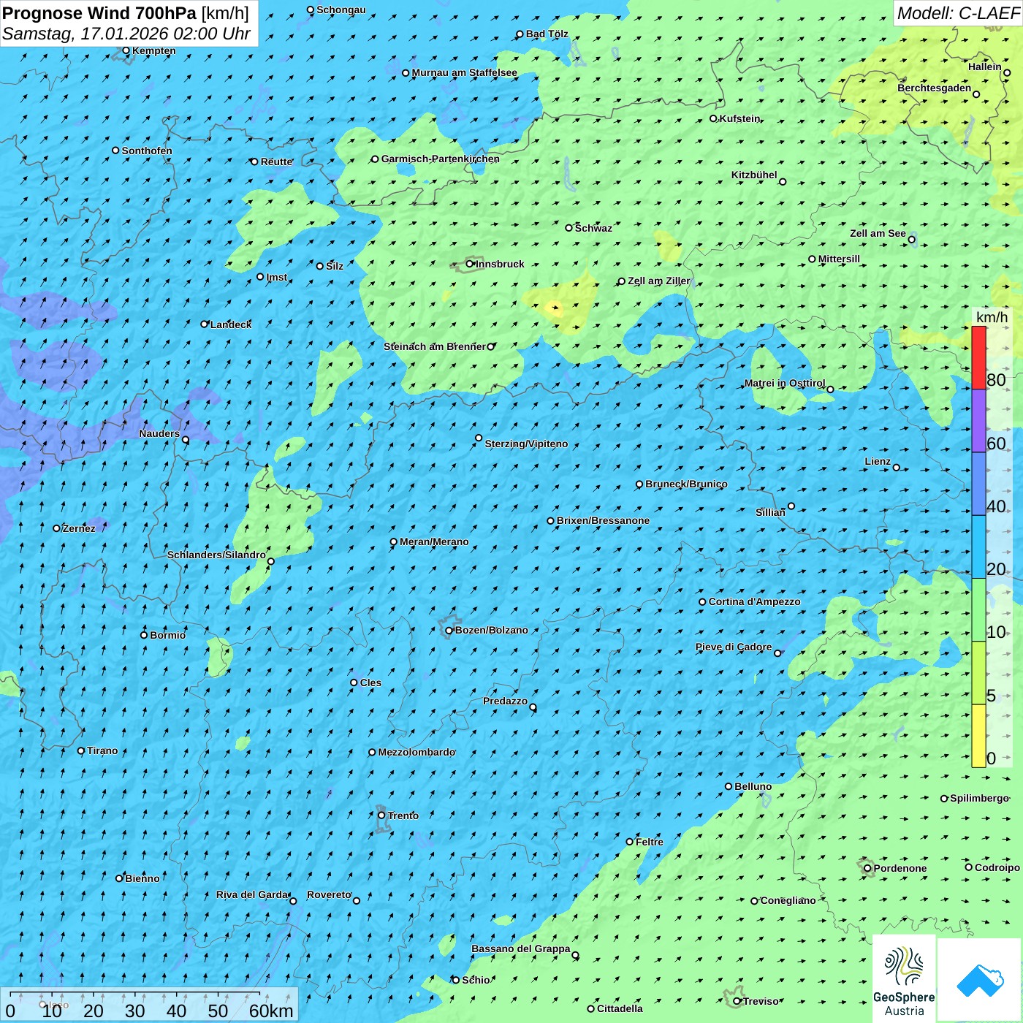Click the Garmisch-Partenkirchen place label

click(440, 159)
